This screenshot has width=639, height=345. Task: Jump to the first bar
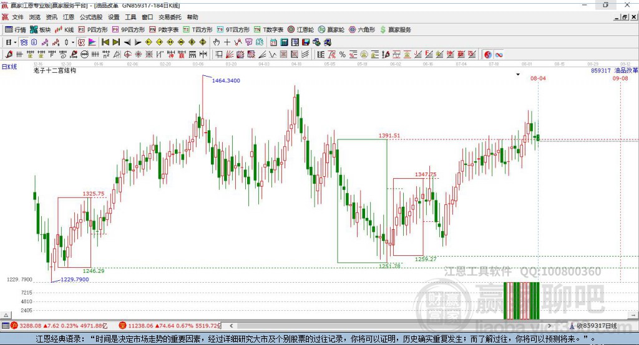(105, 42)
